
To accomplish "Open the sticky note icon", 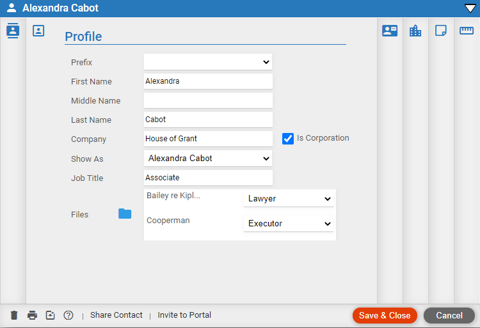I will pyautogui.click(x=441, y=31).
